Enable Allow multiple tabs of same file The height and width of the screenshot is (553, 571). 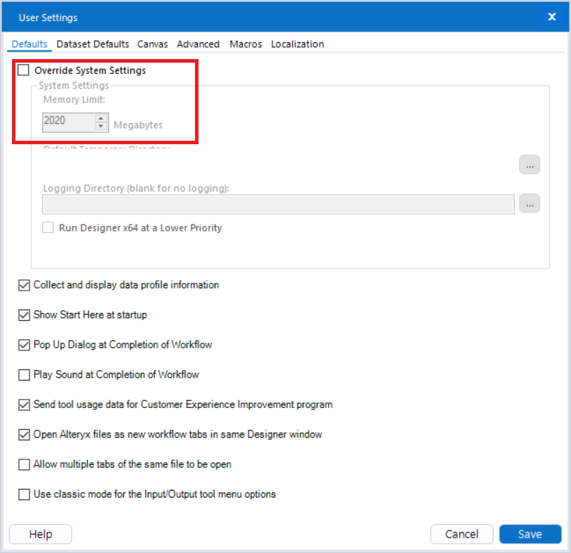coord(23,464)
